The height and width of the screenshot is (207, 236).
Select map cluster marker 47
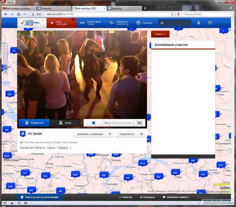[x=14, y=51]
